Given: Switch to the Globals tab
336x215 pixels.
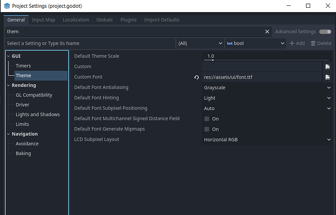Looking at the screenshot, I should (104, 20).
